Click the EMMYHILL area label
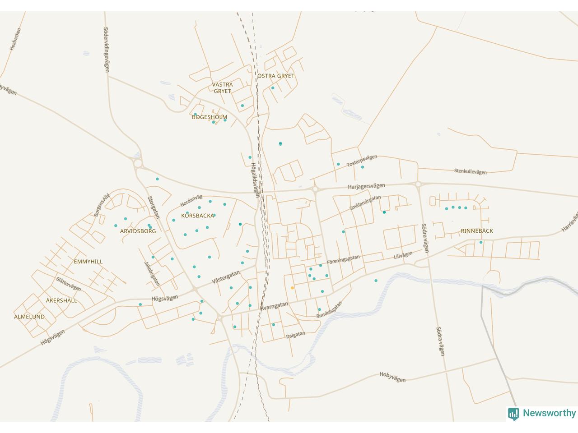578x433 pixels. pos(88,262)
